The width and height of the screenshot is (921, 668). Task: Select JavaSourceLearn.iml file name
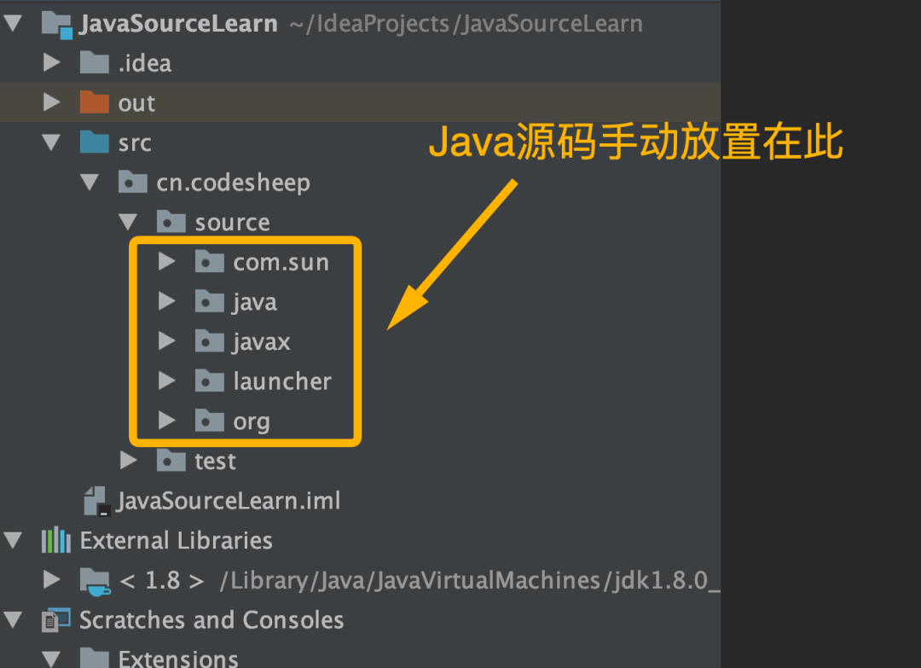tap(229, 501)
